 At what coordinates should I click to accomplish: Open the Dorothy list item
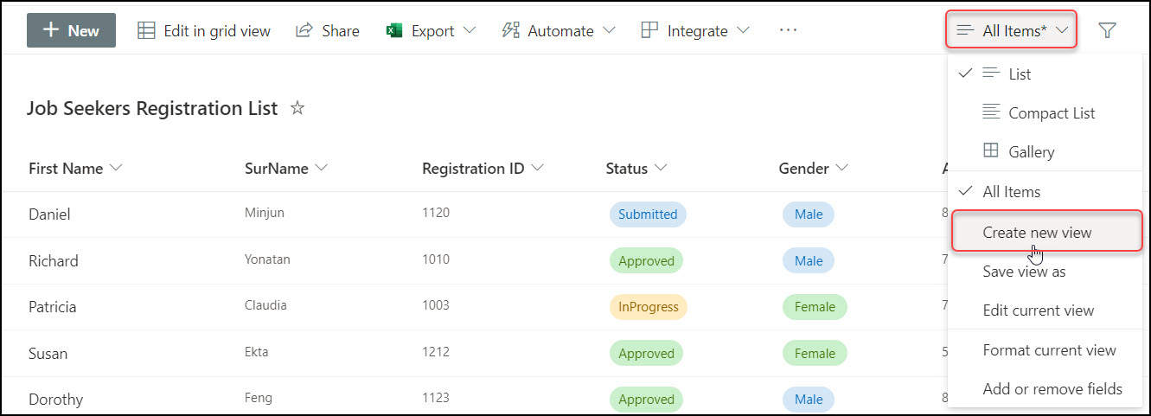[55, 400]
